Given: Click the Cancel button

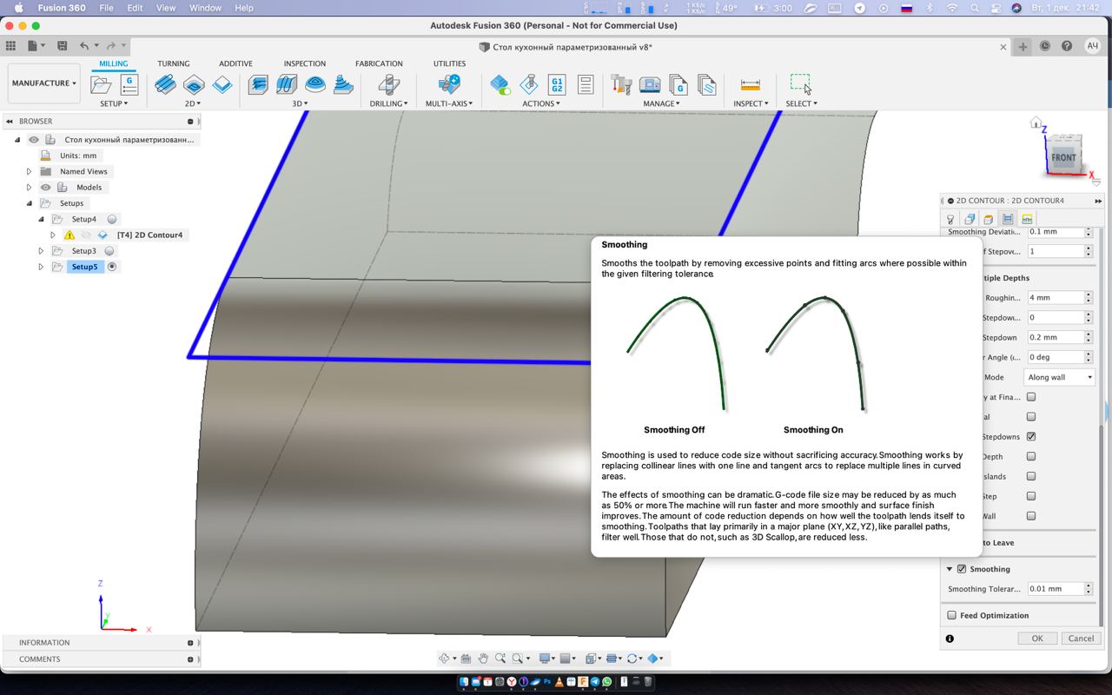Looking at the screenshot, I should tap(1081, 638).
